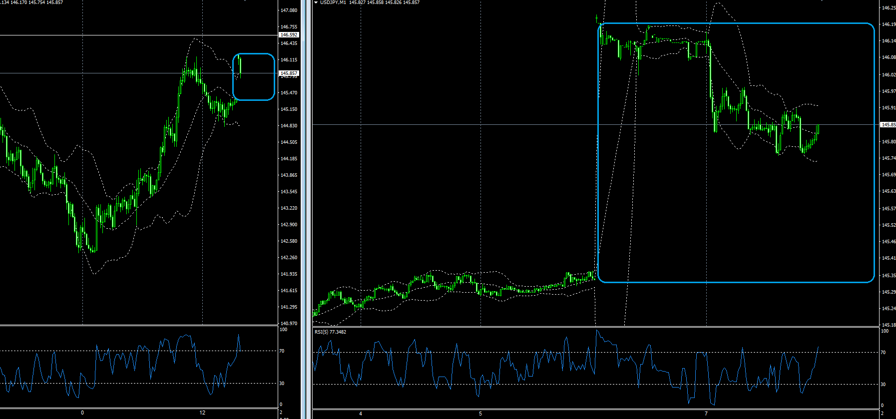
Task: Select the large blue rectangle's top border
Action: (736, 23)
